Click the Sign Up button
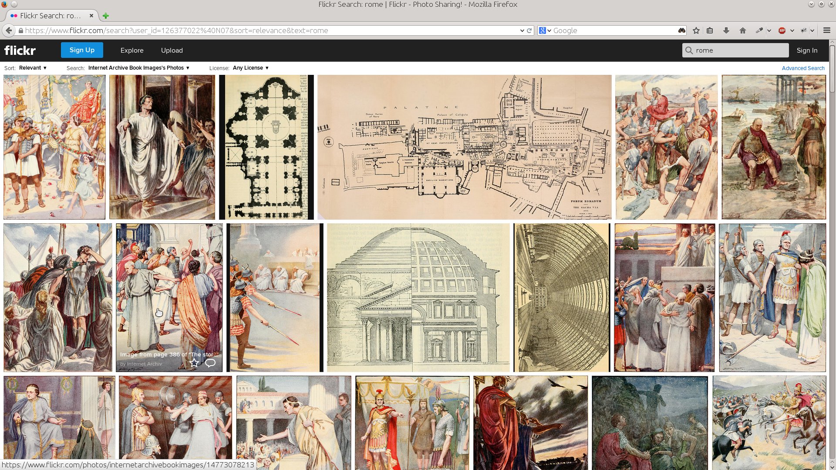Image resolution: width=836 pixels, height=470 pixels. click(x=82, y=50)
